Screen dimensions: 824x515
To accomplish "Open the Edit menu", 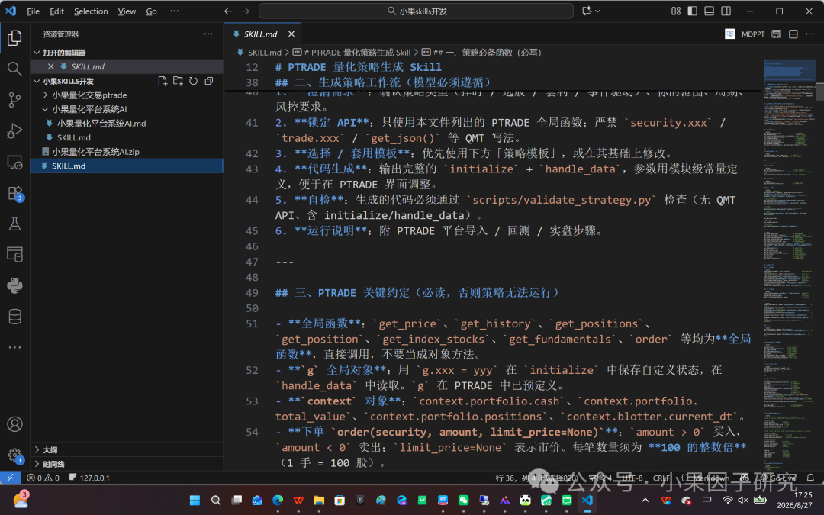I will pos(56,11).
